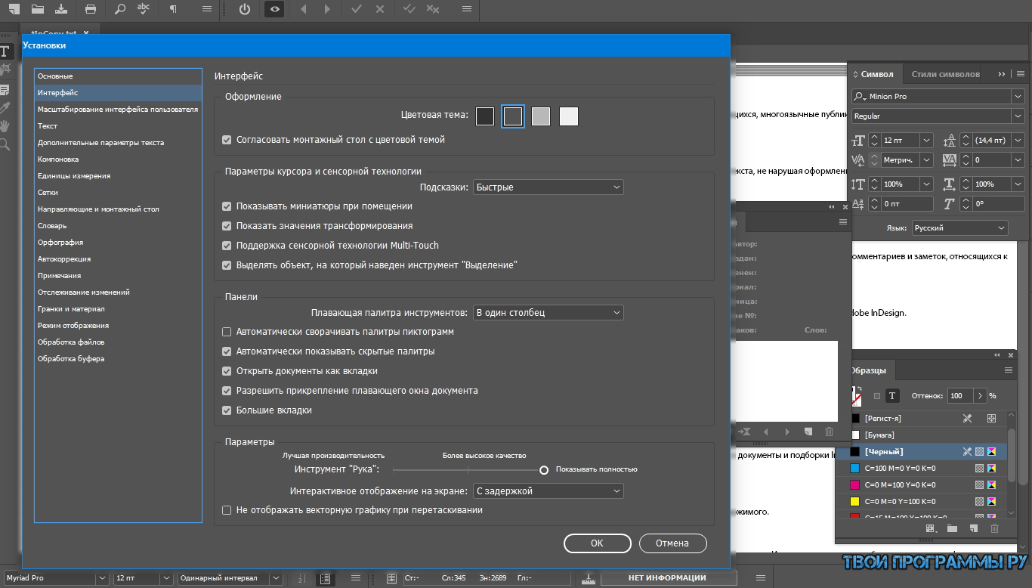The height and width of the screenshot is (588, 1032).
Task: Close the InCopy.txt document tab
Action: (x=86, y=33)
